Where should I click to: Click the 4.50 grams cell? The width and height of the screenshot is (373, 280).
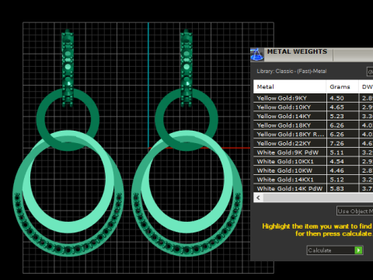[x=343, y=98]
